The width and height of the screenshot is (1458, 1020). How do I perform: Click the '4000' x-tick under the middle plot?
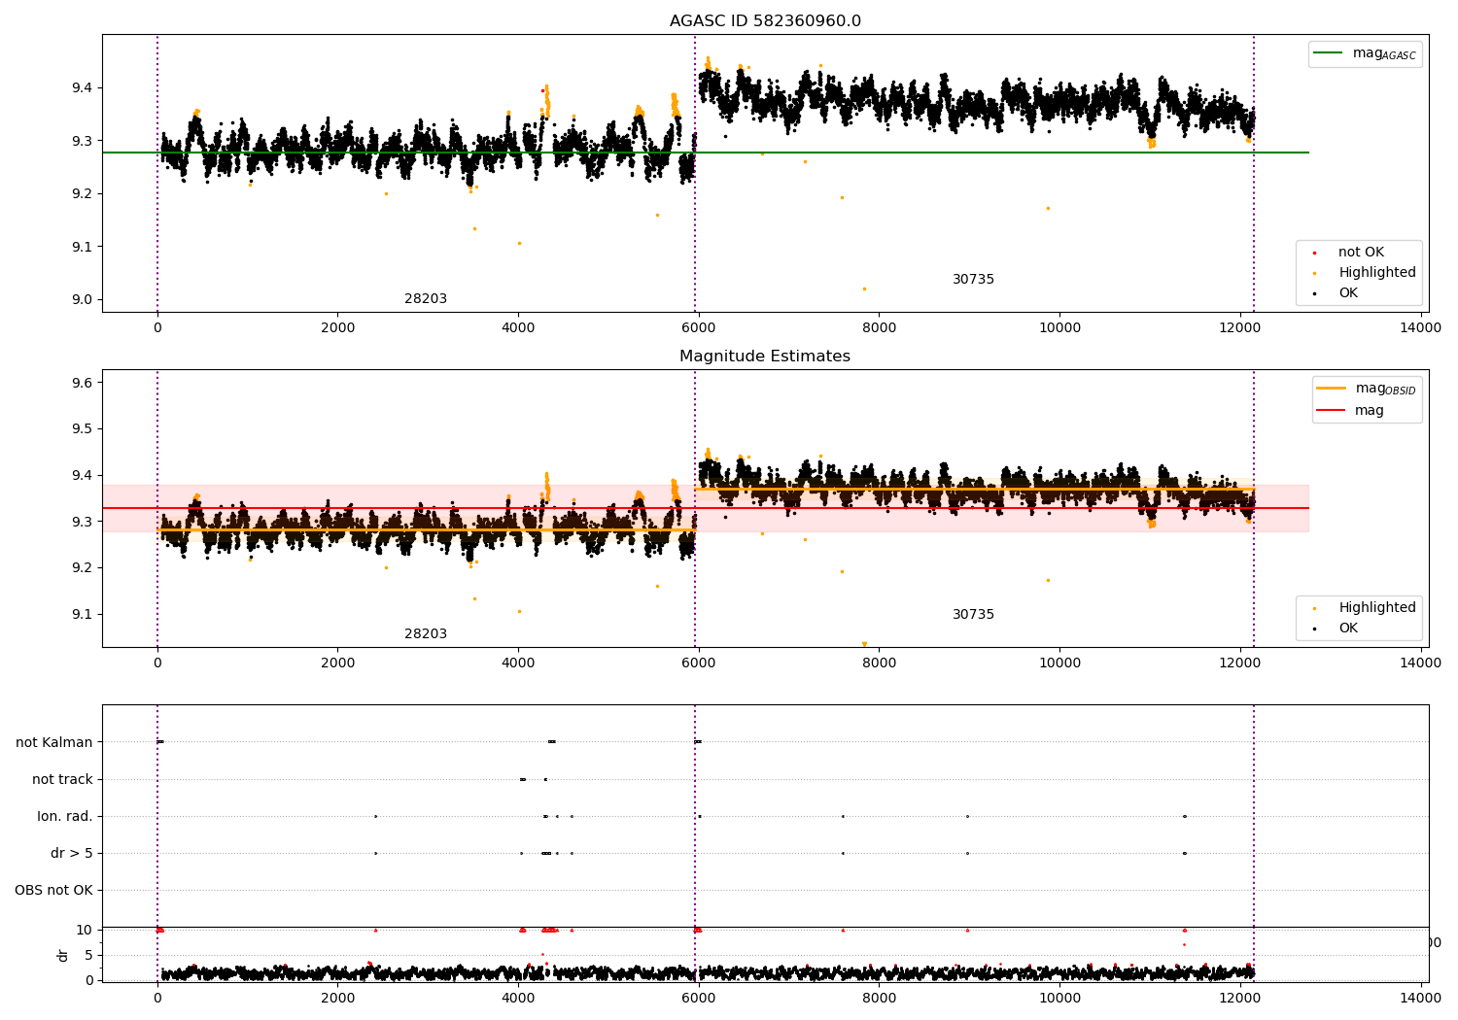click(518, 663)
